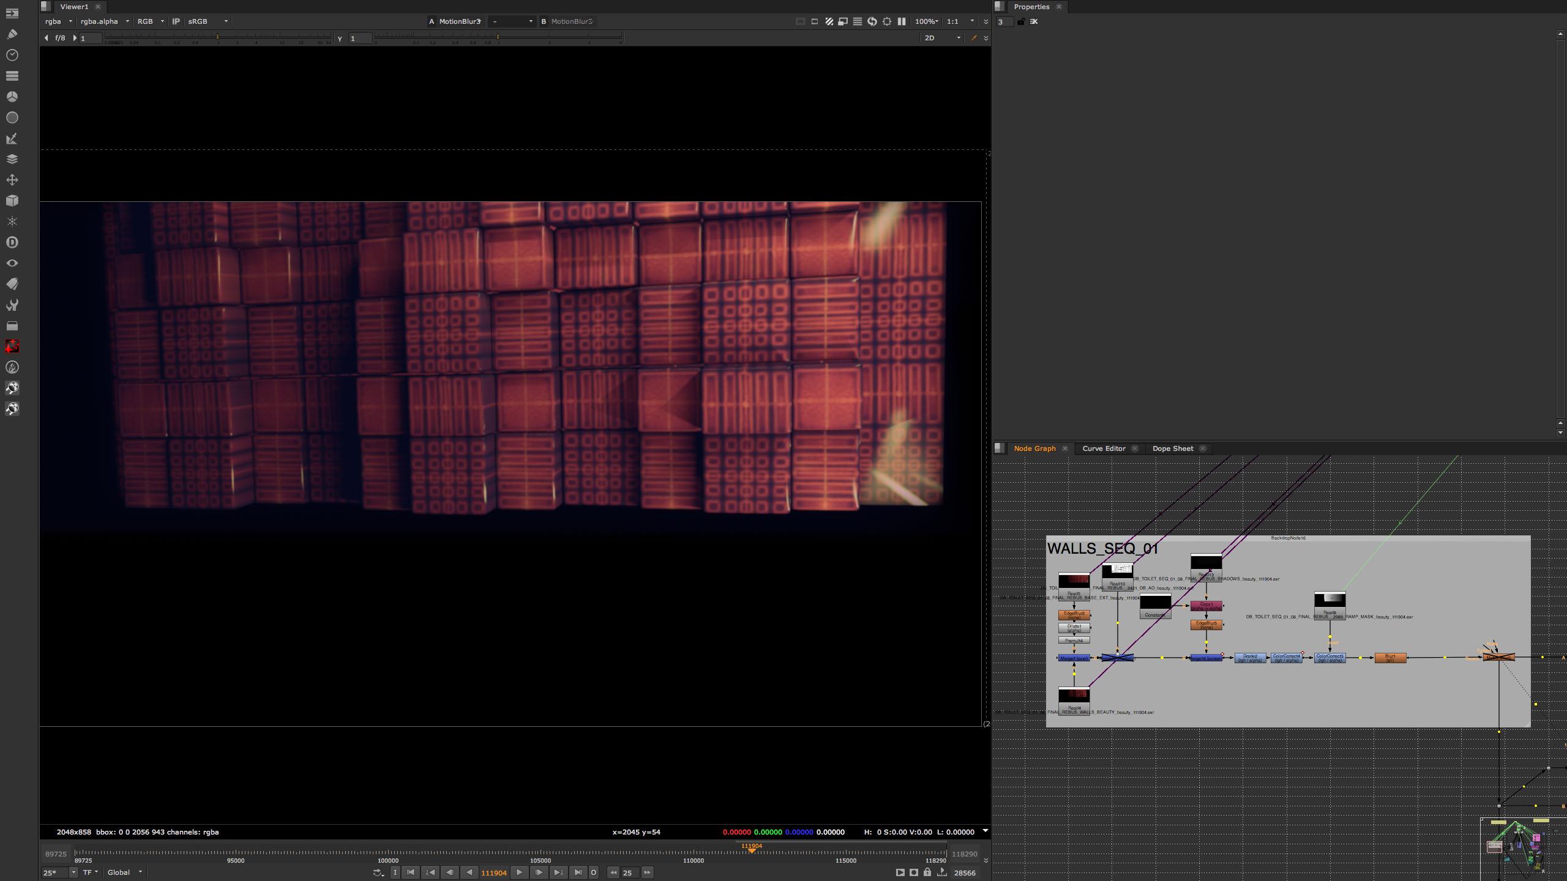Open the 1:1 downrez dropdown

tap(960, 21)
